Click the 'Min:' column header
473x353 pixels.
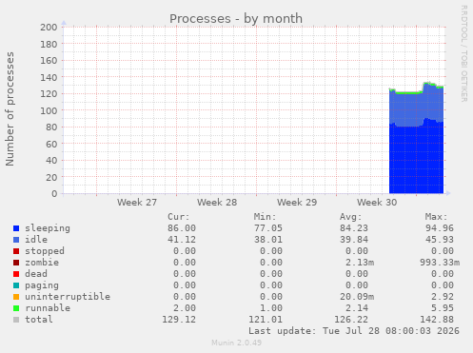265,217
